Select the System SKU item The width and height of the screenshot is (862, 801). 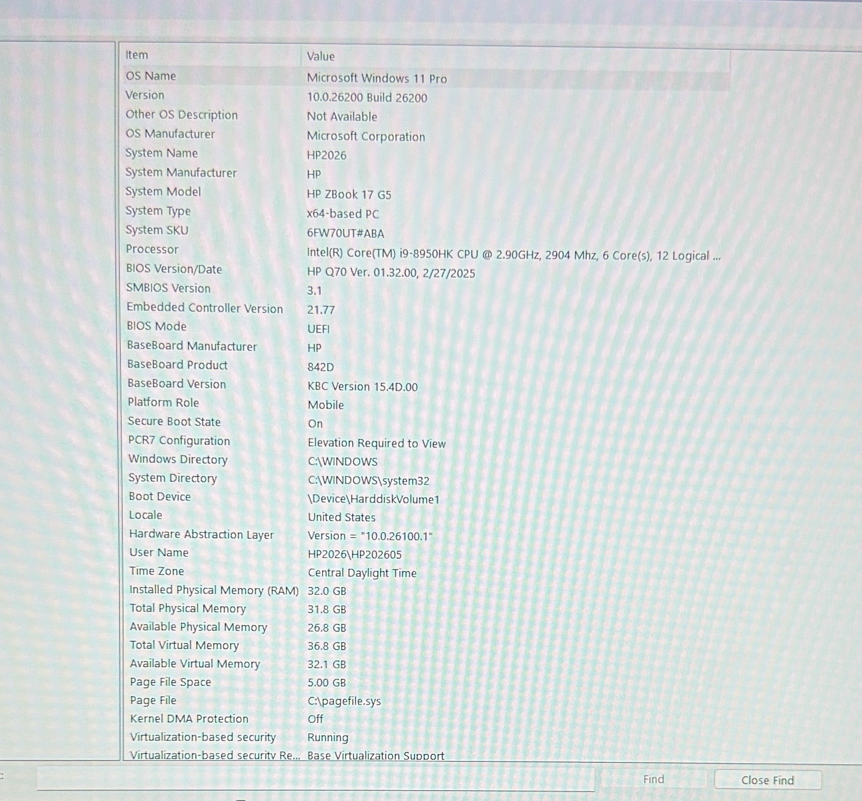pyautogui.click(x=157, y=230)
